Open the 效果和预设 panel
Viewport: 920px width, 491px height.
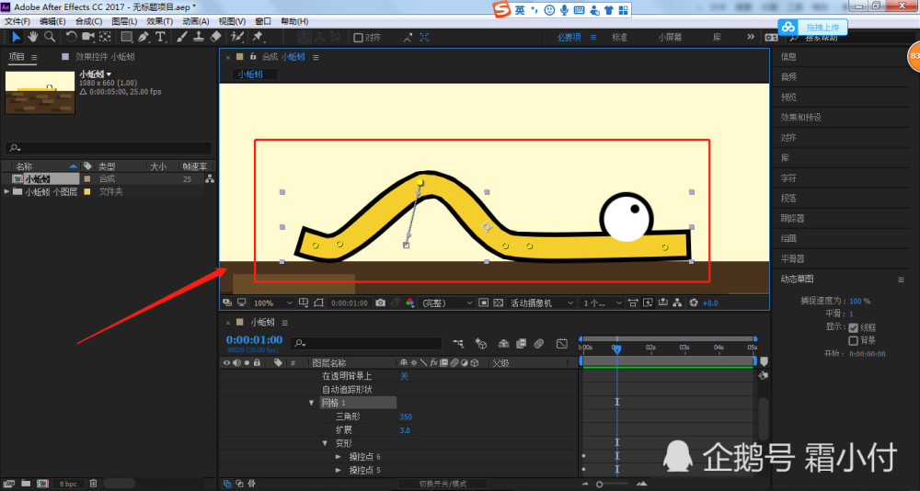801,118
